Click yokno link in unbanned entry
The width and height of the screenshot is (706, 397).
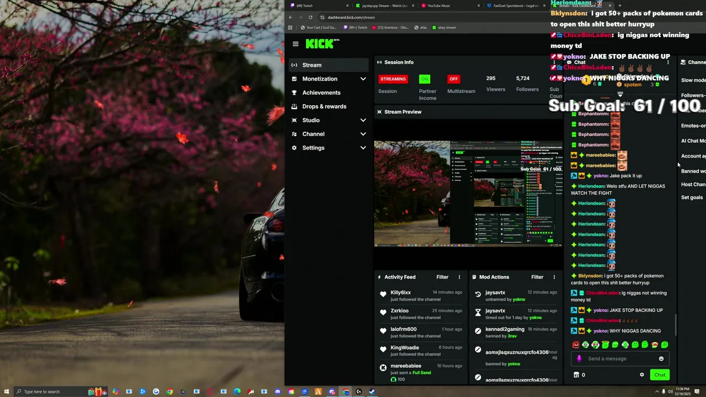[518, 299]
